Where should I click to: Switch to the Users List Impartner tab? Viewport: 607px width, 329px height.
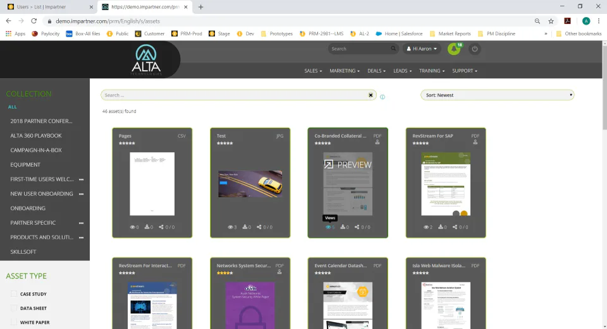point(49,7)
